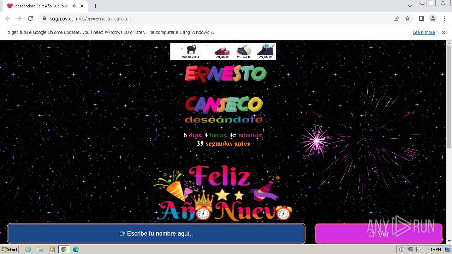Launch Internet Explorer from the taskbar
The image size is (452, 254).
click(28, 249)
